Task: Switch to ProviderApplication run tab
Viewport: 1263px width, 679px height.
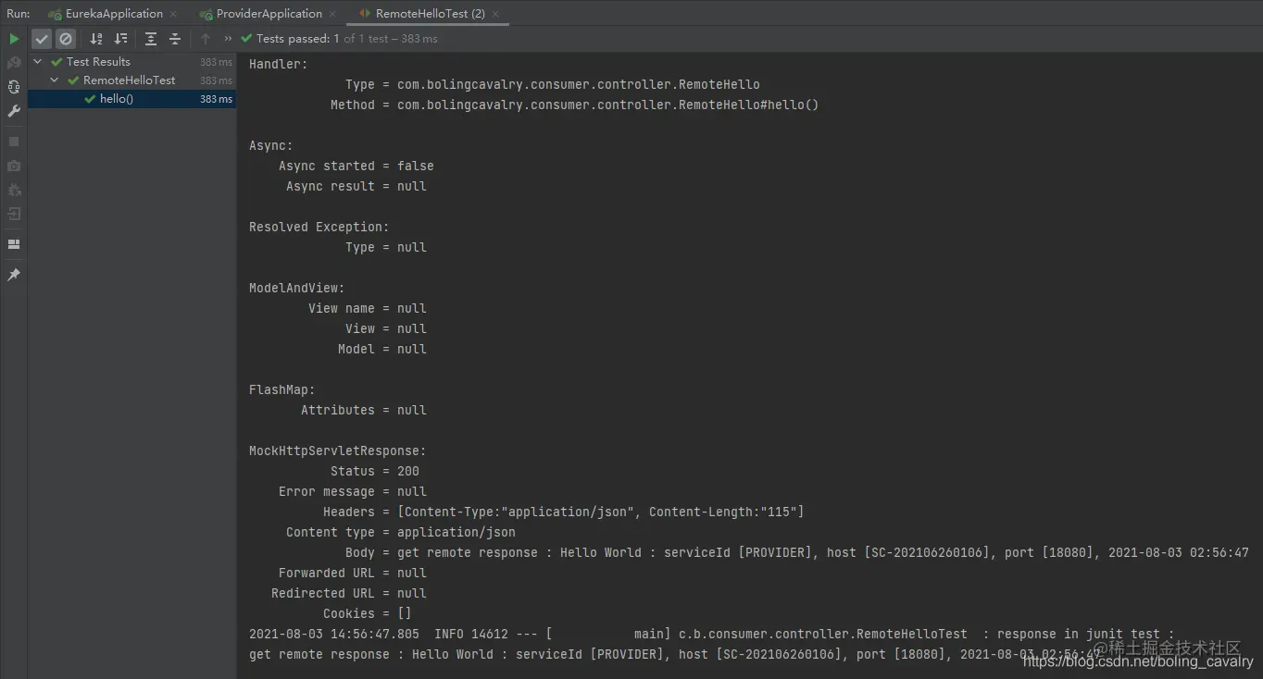Action: coord(269,14)
